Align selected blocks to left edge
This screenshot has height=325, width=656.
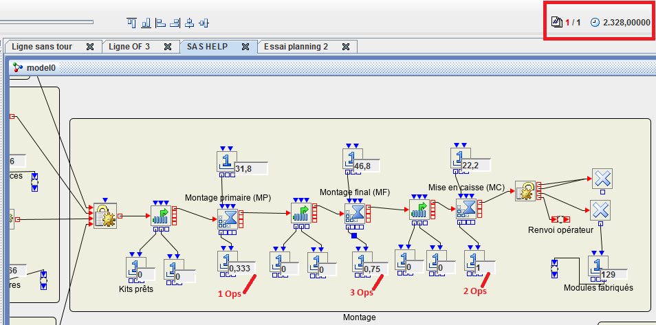(160, 23)
